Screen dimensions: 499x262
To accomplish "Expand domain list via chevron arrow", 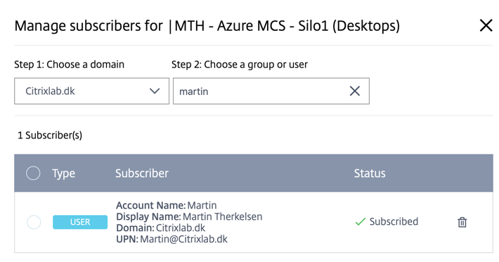I will [x=155, y=91].
